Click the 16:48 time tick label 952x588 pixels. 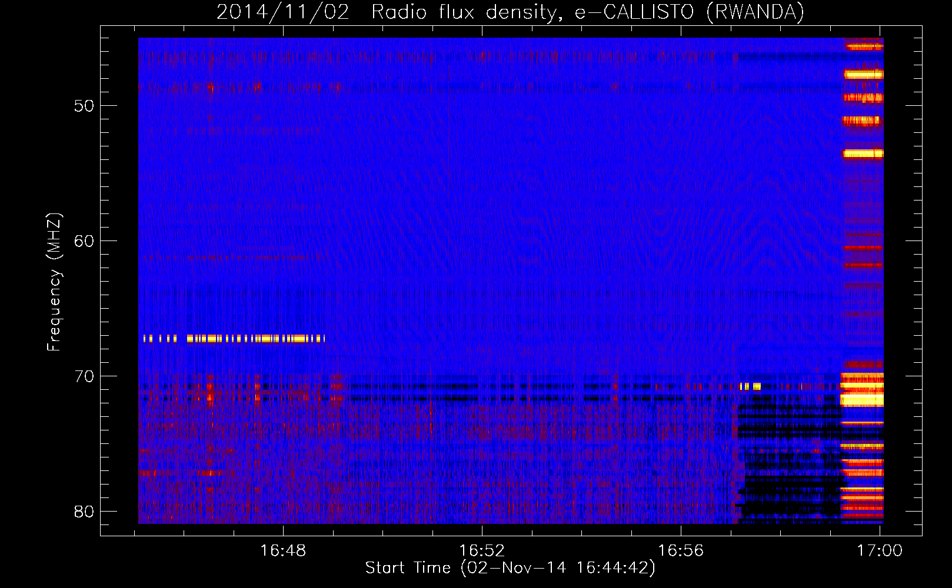tap(283, 550)
